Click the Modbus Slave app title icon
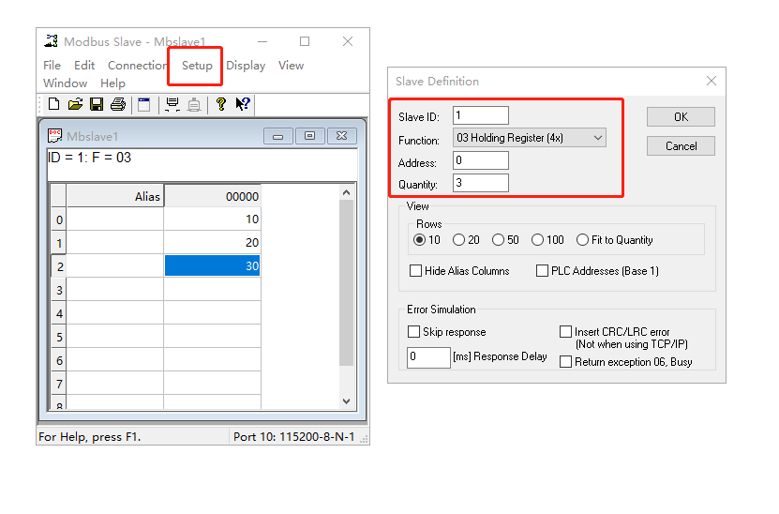Screen dimensions: 779x514 point(52,41)
